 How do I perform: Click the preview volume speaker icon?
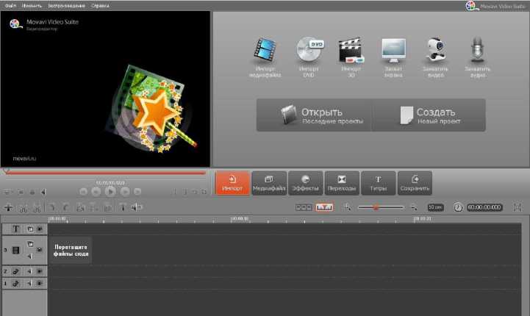[43, 192]
